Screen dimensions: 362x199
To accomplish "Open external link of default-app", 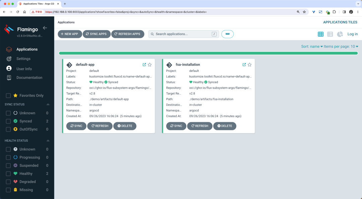I will point(144,65).
